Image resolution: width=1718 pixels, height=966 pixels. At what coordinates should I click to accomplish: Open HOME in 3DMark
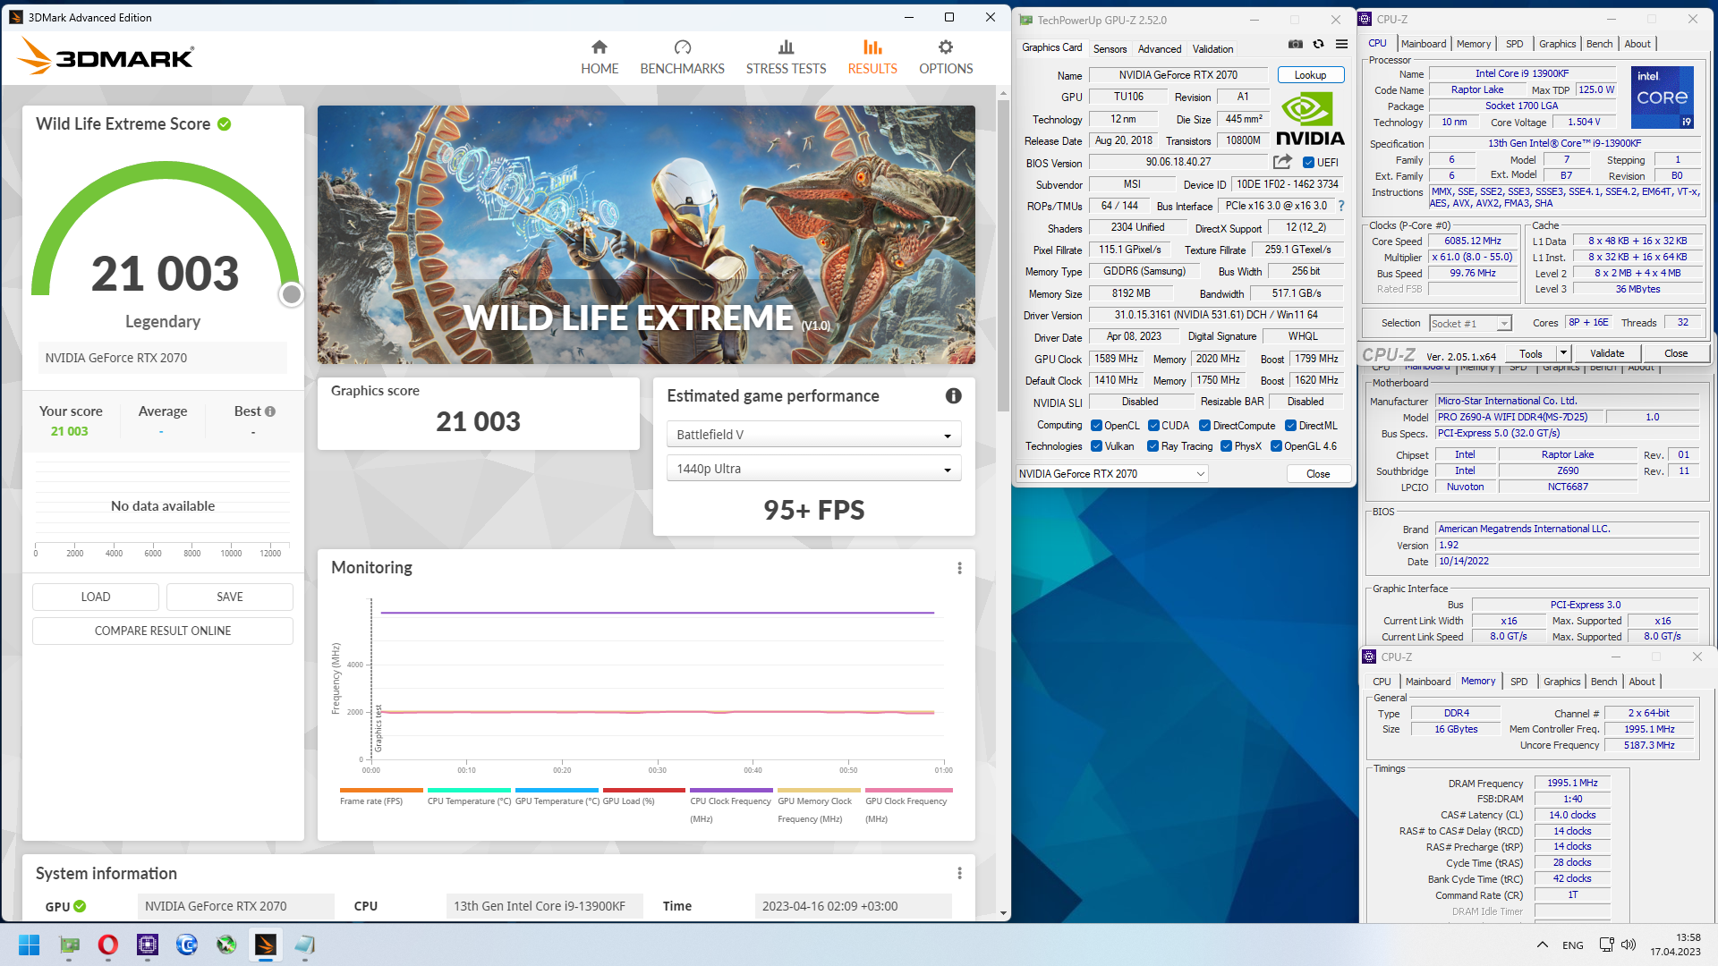[600, 57]
